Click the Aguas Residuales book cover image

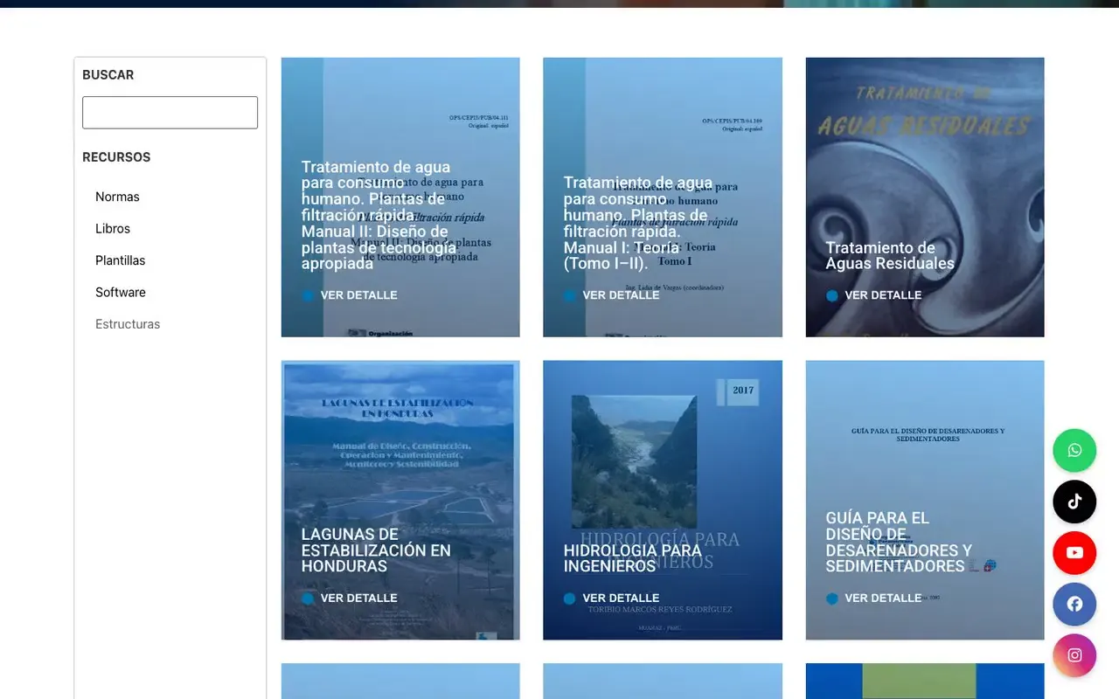(925, 197)
